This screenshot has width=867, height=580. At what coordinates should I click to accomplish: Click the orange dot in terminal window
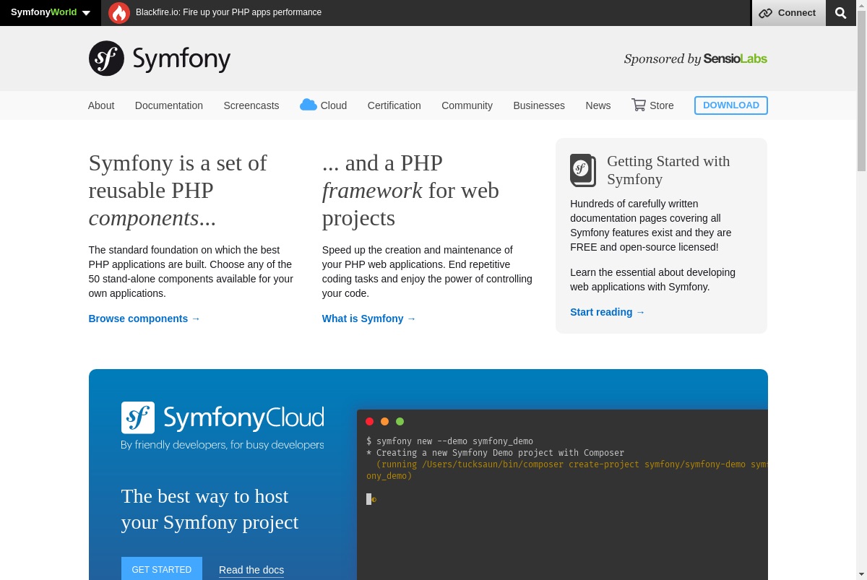(385, 422)
